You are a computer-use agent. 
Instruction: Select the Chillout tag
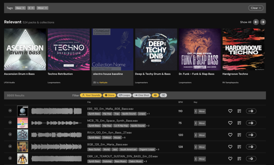[x=107, y=137]
